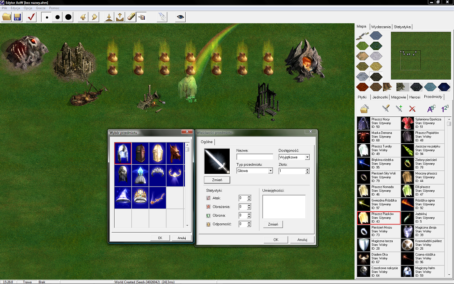Image resolution: width=454 pixels, height=284 pixels.
Task: Select the pointing hand selection tool
Action: pyautogui.click(x=142, y=17)
